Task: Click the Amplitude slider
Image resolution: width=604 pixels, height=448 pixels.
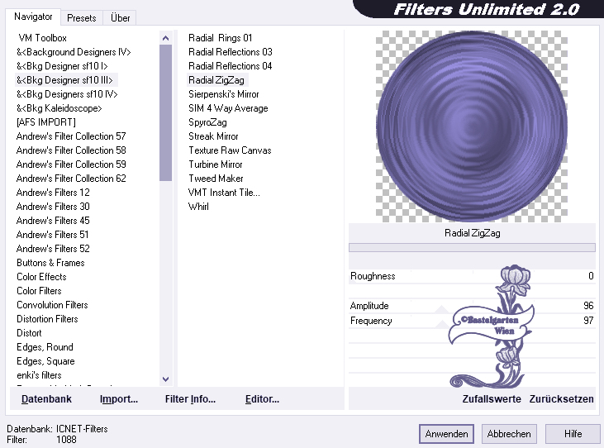Action: [472, 306]
